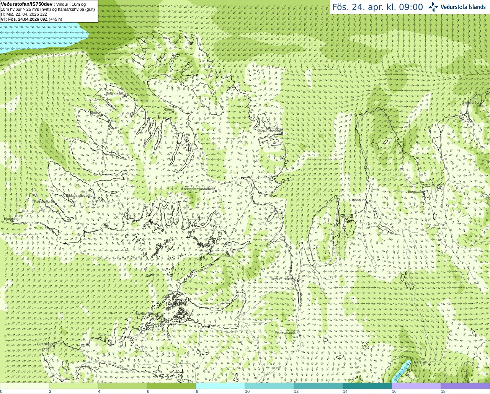This screenshot has height=394, width=490.
Task: Pick the pale cyan 8–10 m/s swatch
Action: 220,386
